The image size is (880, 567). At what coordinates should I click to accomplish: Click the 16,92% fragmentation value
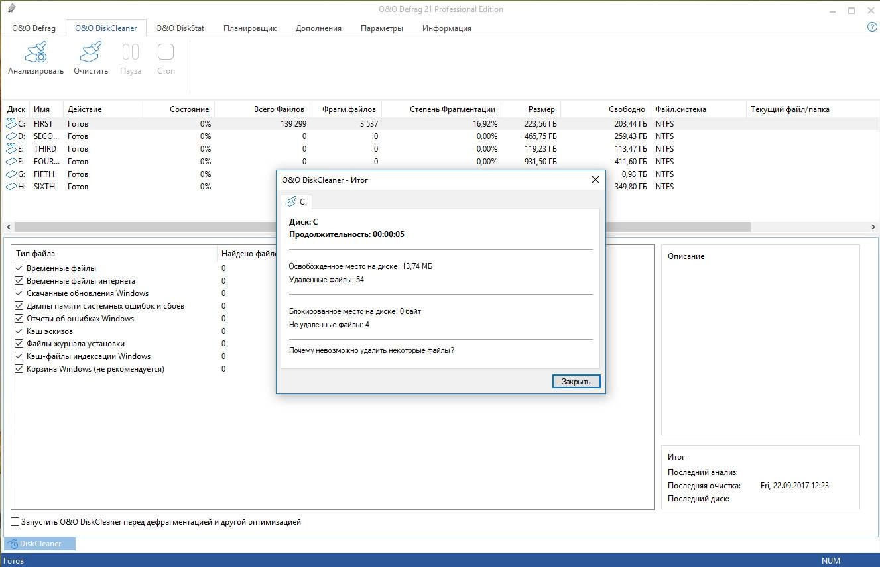[485, 124]
